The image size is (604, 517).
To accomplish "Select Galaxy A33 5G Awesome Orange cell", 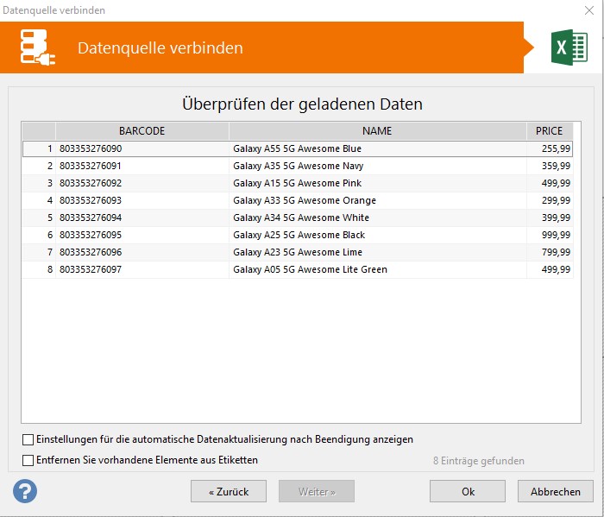I will pos(304,200).
